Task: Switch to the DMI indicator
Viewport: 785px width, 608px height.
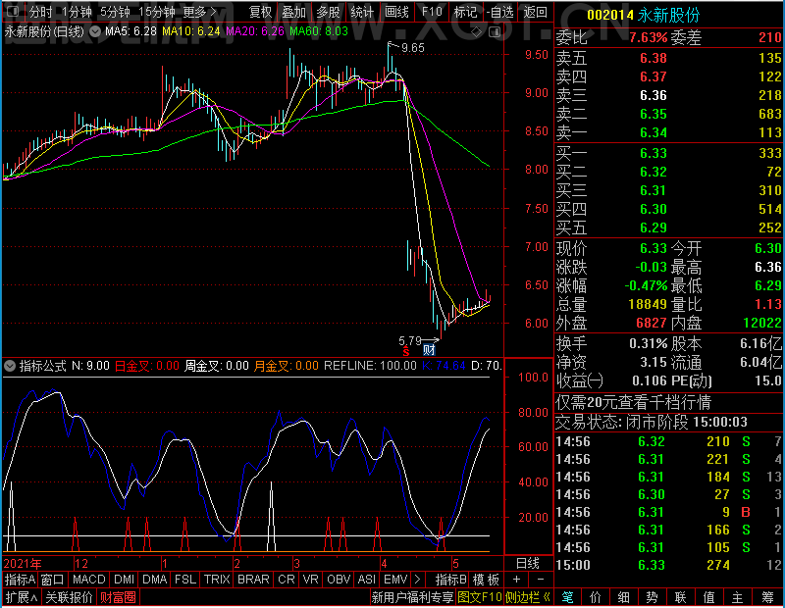Action: pyautogui.click(x=124, y=580)
